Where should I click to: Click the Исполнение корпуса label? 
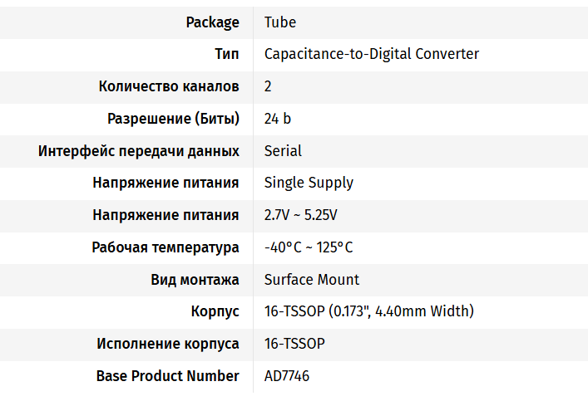pyautogui.click(x=168, y=344)
